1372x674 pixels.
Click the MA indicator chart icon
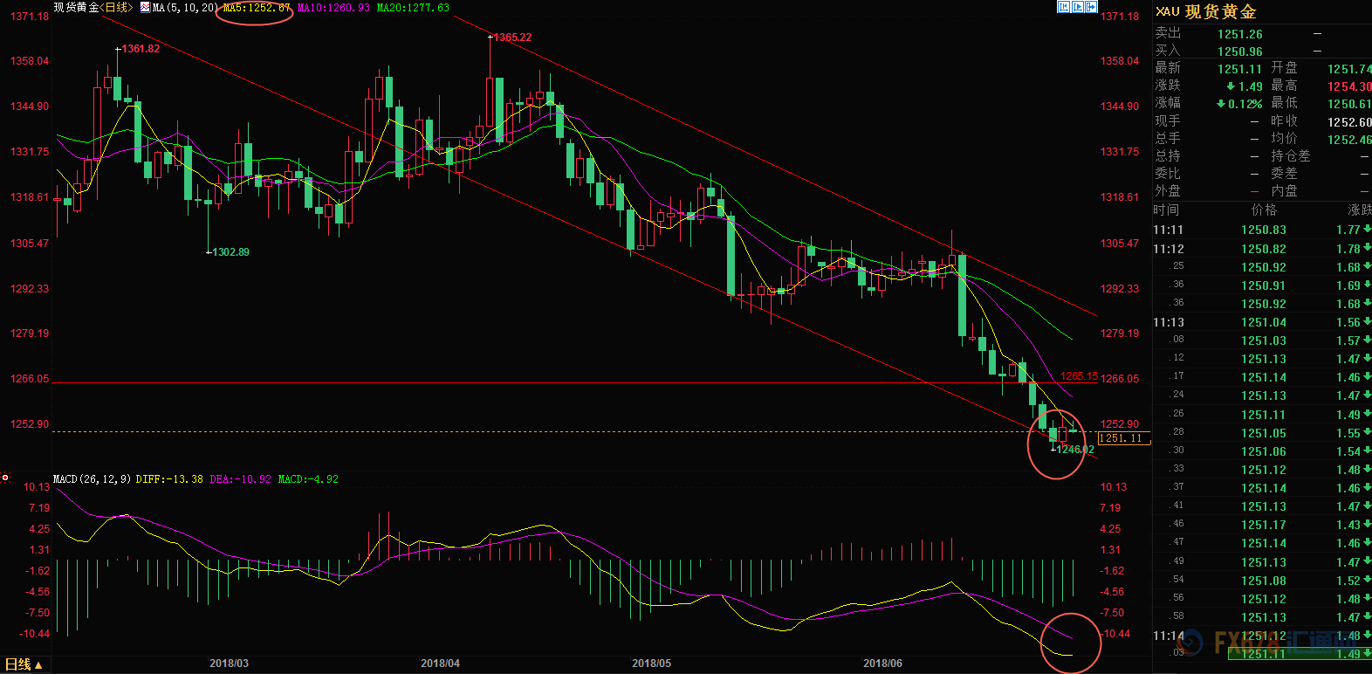pyautogui.click(x=145, y=7)
